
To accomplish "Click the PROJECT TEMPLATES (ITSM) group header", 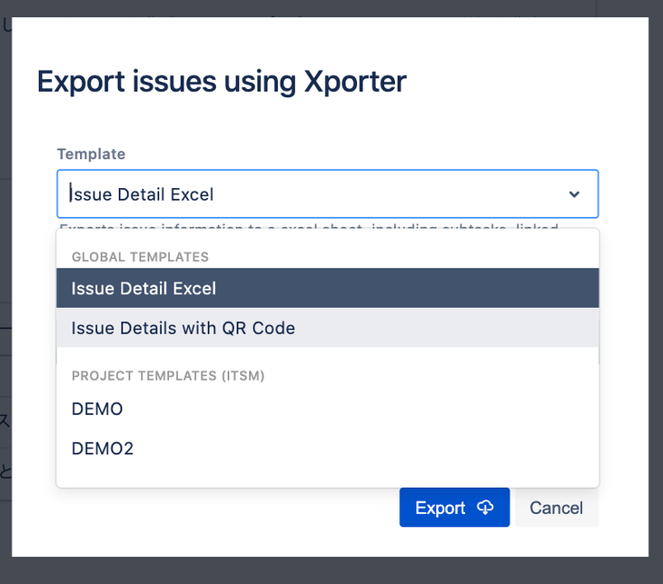I will (x=168, y=376).
